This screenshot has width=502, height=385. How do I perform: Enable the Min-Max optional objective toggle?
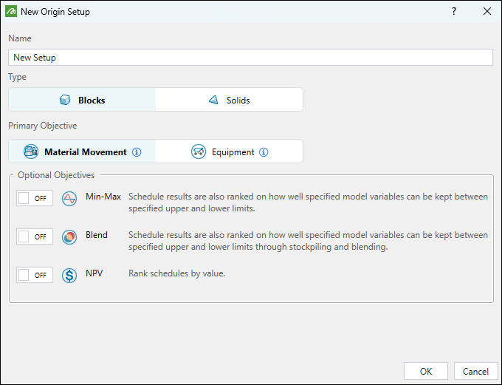(x=35, y=198)
